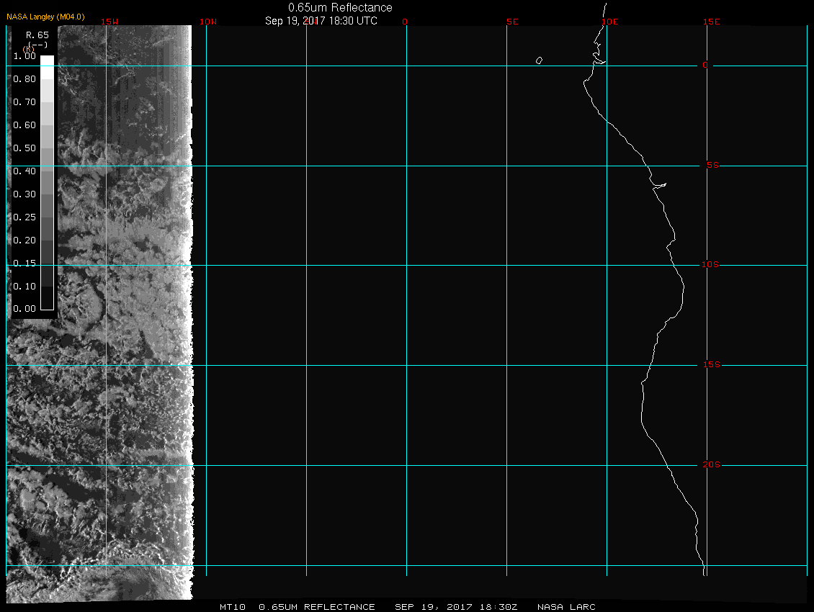The width and height of the screenshot is (814, 612).
Task: Click the 0.10 colorbar value
Action: pos(24,286)
